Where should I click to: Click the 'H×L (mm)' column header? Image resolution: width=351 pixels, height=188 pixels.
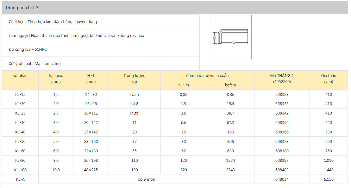coord(91,79)
